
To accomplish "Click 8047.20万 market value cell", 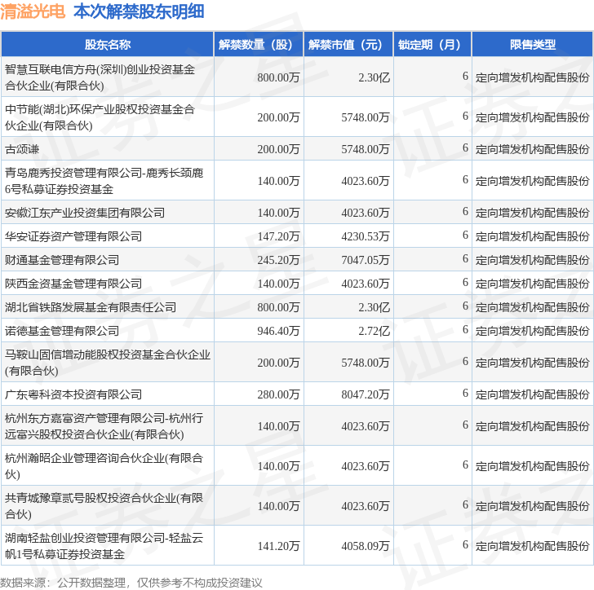I will click(366, 394).
